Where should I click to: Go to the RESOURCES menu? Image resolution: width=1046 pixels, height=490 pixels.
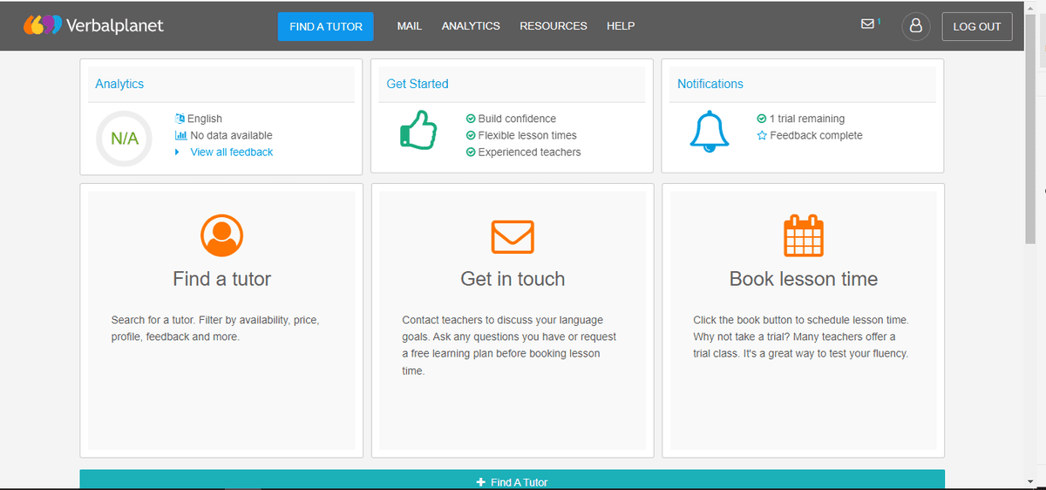tap(554, 26)
